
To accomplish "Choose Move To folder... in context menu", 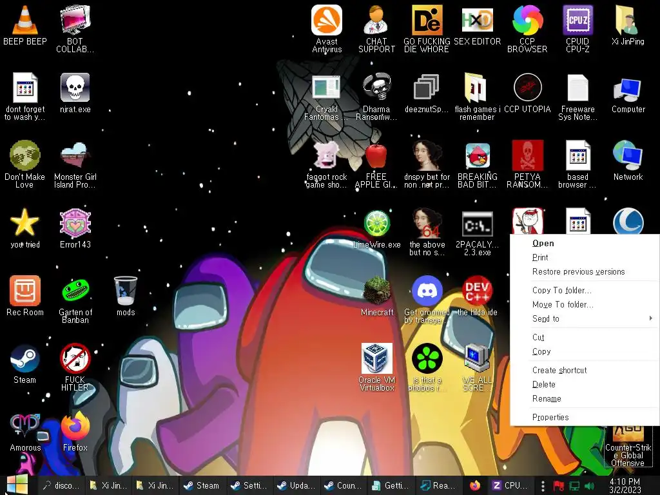I will pos(585,305).
